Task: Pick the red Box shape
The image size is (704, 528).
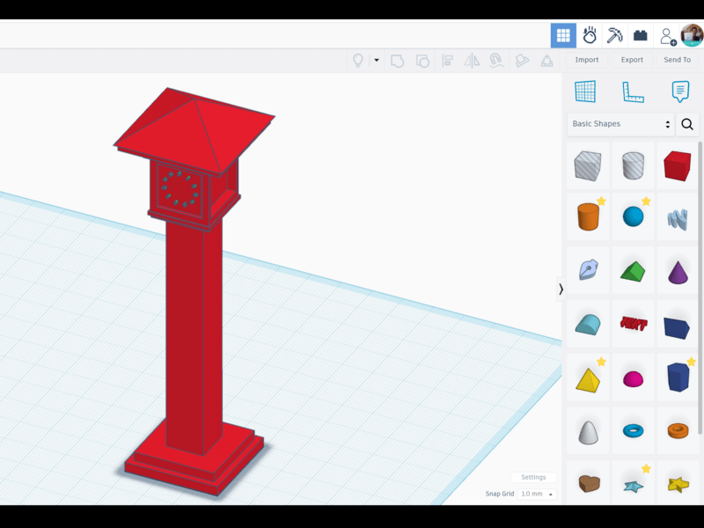Action: pyautogui.click(x=677, y=165)
